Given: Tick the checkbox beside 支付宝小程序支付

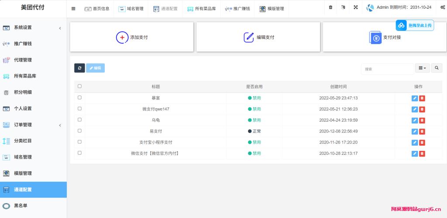Looking at the screenshot, I should [79, 142].
